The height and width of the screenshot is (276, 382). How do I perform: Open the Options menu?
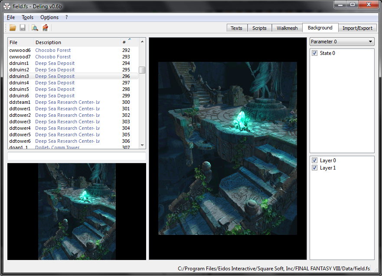pyautogui.click(x=49, y=17)
